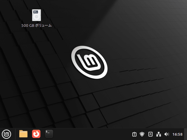The width and height of the screenshot is (187, 140).
Task: Open the clipboard notification tray icon
Action: [x=134, y=134]
